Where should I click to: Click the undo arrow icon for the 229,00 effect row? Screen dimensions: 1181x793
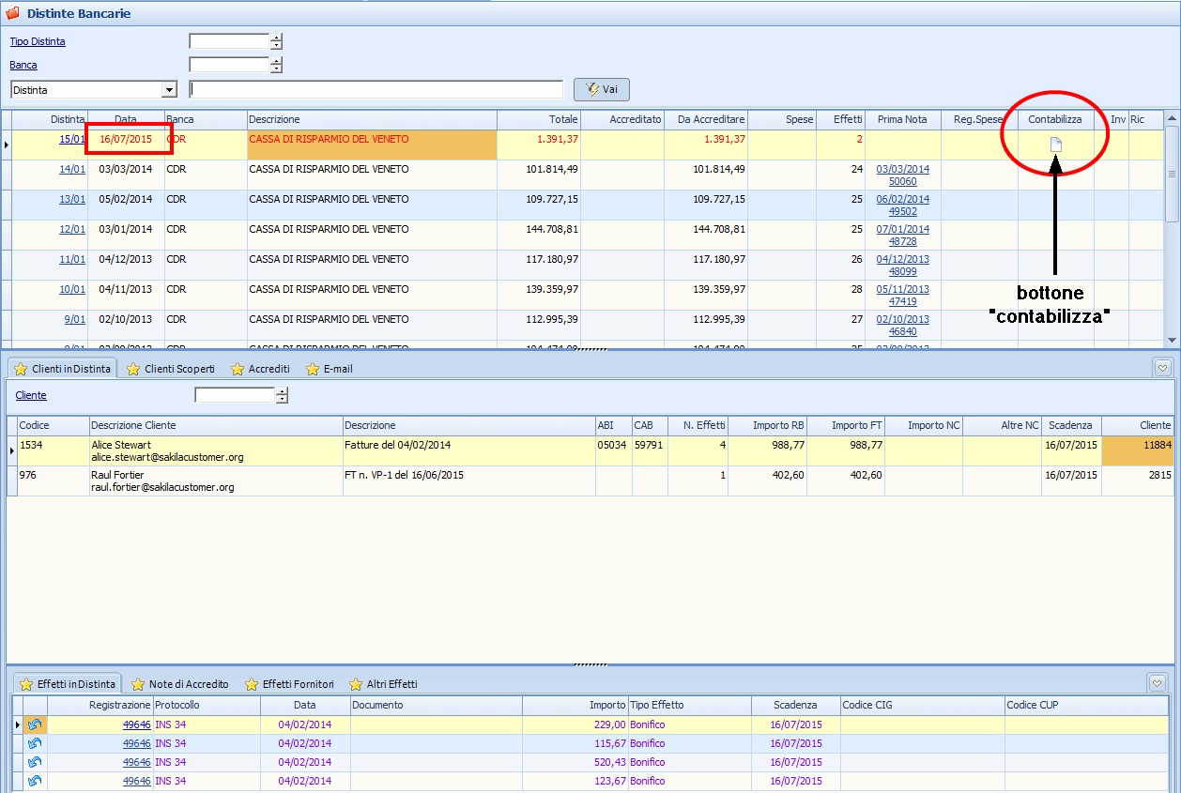[35, 724]
